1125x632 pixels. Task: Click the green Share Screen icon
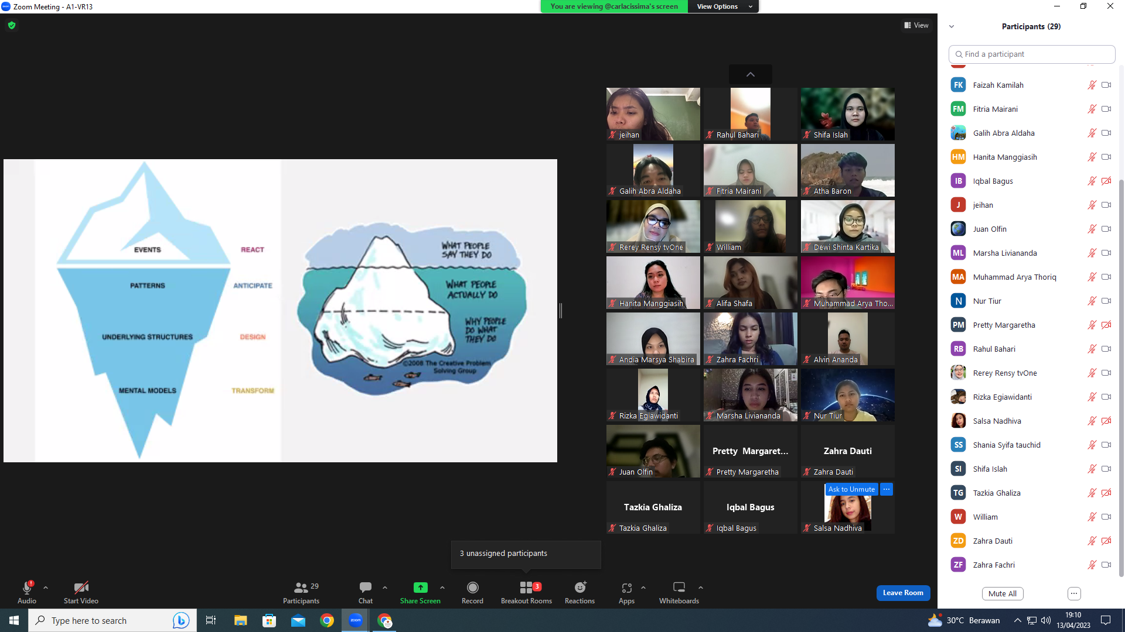pos(420,588)
